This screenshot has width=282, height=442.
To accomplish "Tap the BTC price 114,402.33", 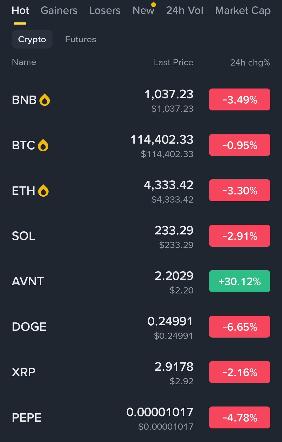I will coord(162,140).
